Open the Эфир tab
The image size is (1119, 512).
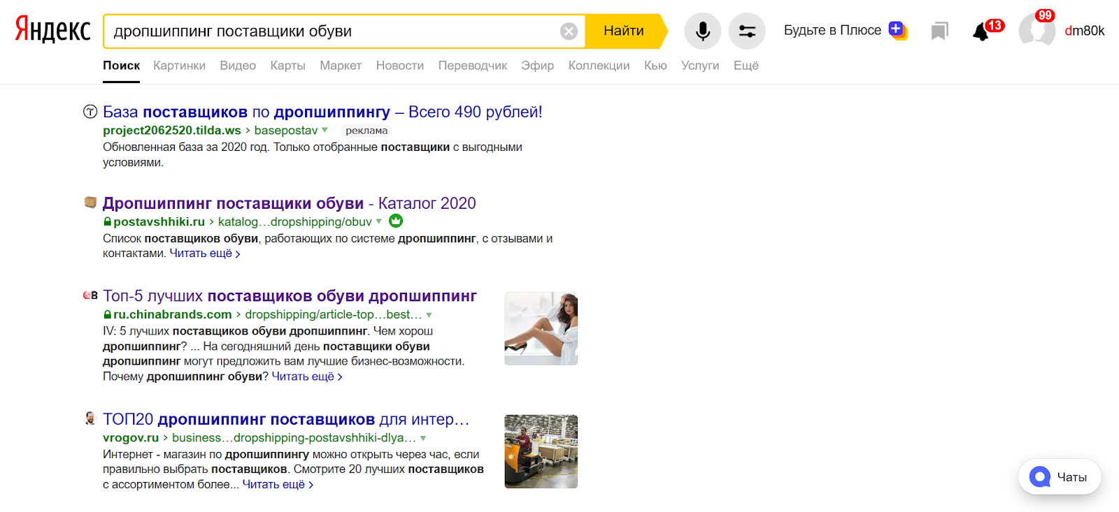[x=538, y=66]
